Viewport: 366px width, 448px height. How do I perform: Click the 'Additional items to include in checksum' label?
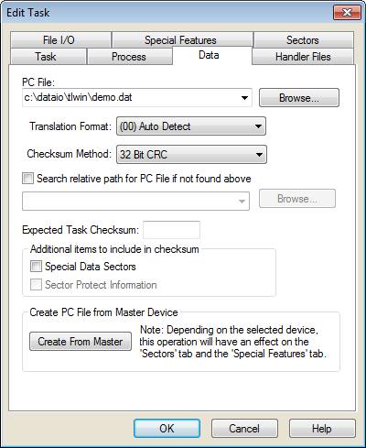[x=114, y=249]
